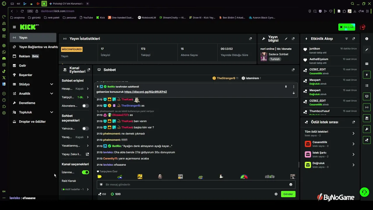Viewport: 373px width, 210px height.
Task: Toggle the Yalnızca chat option switch
Action: 85,129
